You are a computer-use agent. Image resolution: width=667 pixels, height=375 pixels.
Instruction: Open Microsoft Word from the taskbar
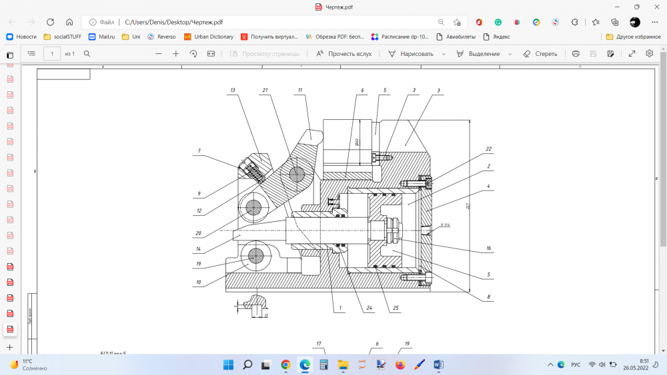(x=438, y=364)
